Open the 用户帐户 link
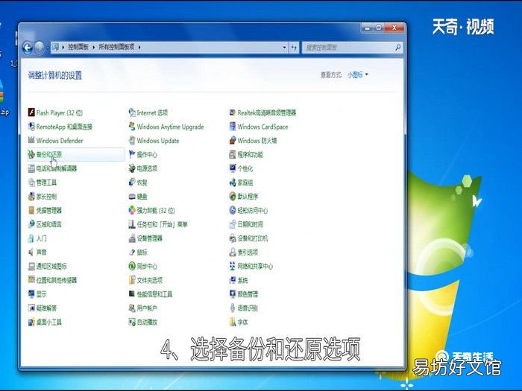522x391 pixels. click(147, 308)
